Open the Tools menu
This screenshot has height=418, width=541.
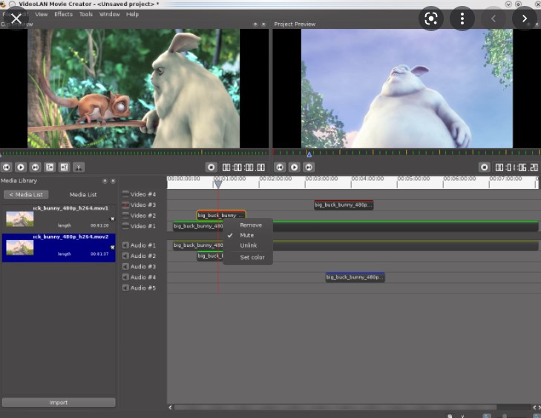pyautogui.click(x=86, y=14)
